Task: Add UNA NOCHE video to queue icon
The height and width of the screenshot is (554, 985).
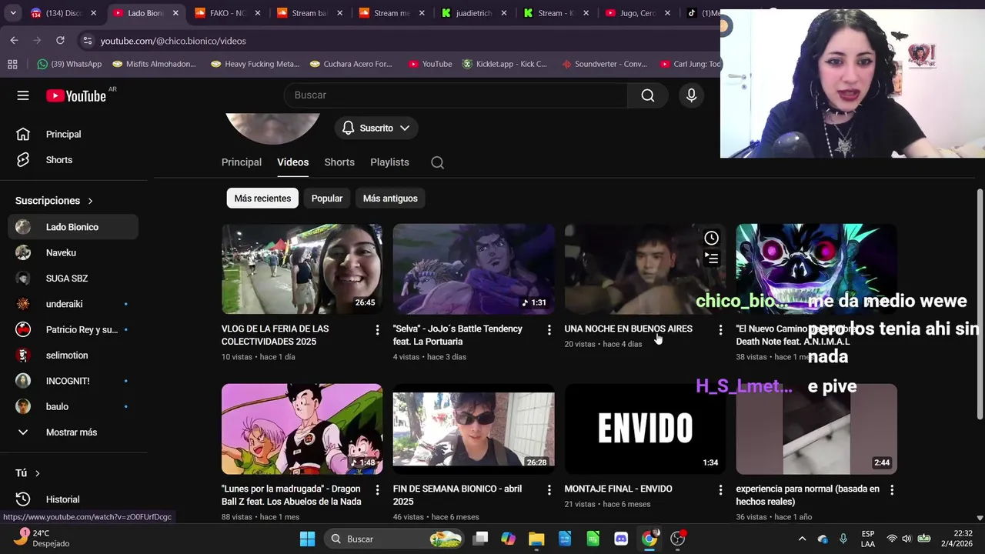Action: 712,259
